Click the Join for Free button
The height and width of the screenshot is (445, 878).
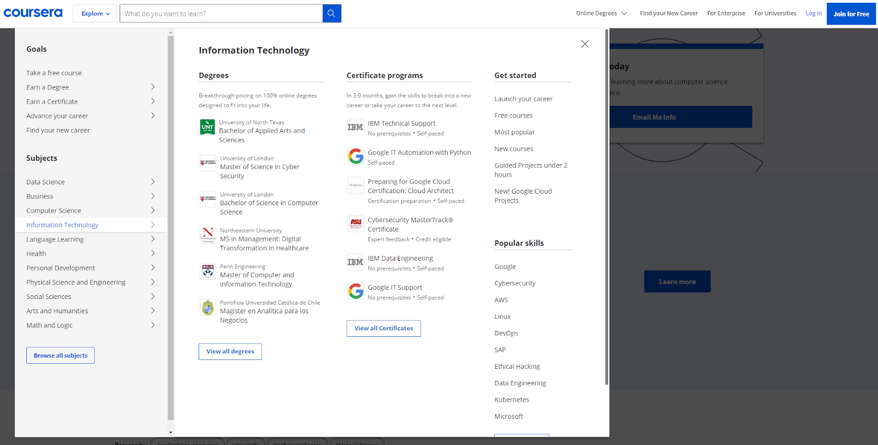pos(851,14)
